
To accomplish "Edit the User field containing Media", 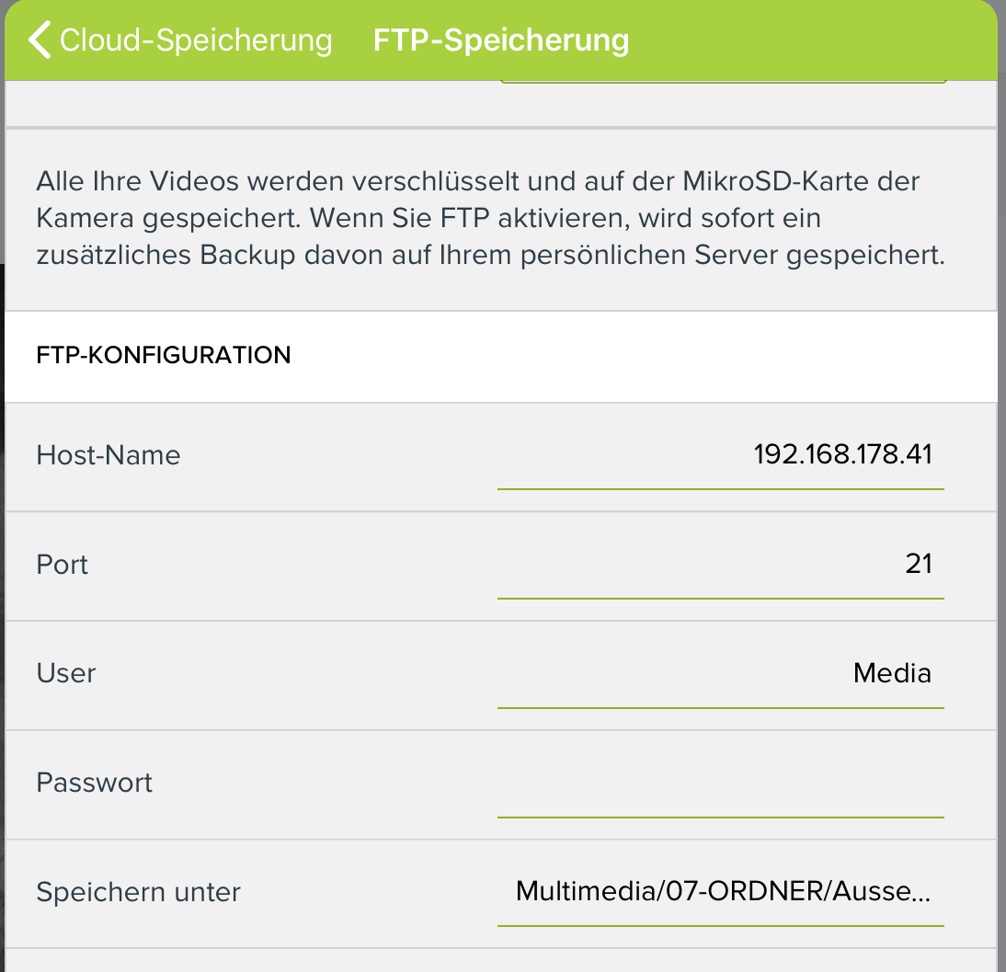I will click(721, 673).
